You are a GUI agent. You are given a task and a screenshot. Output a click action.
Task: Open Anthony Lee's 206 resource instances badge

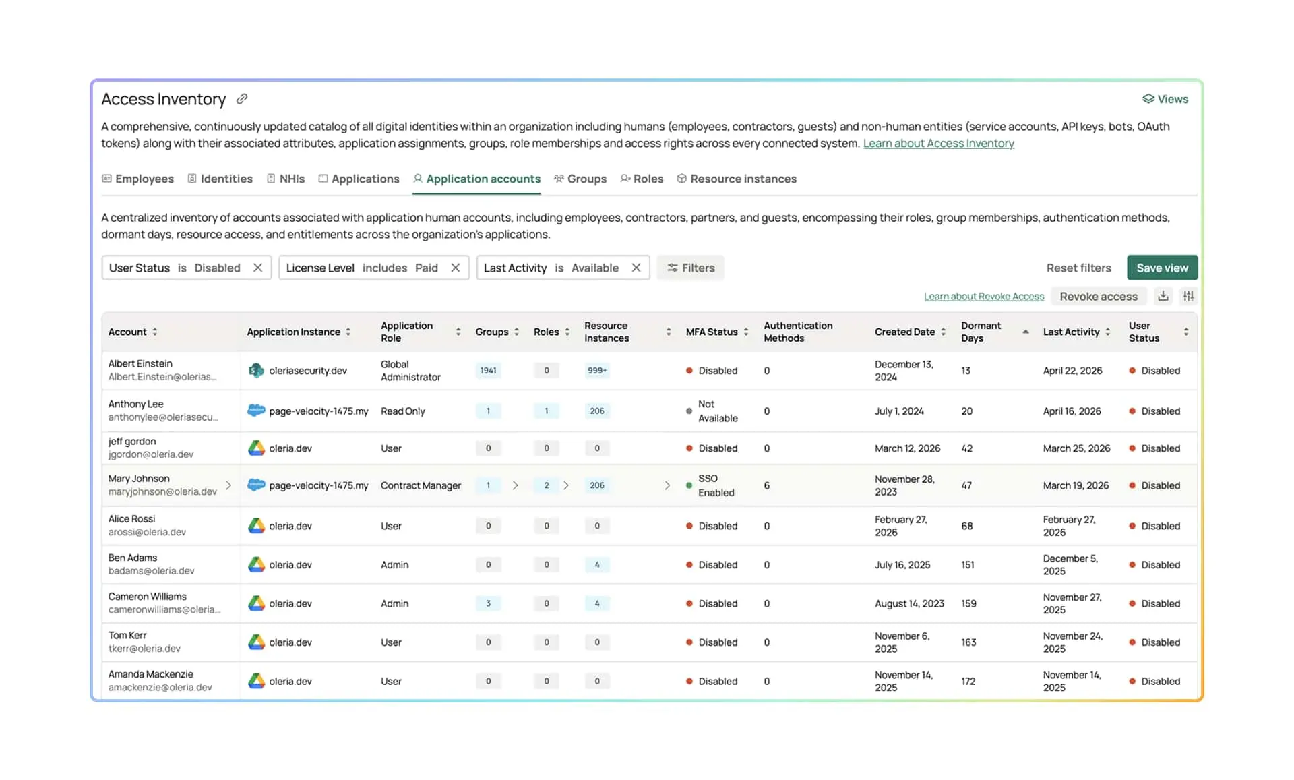click(597, 411)
